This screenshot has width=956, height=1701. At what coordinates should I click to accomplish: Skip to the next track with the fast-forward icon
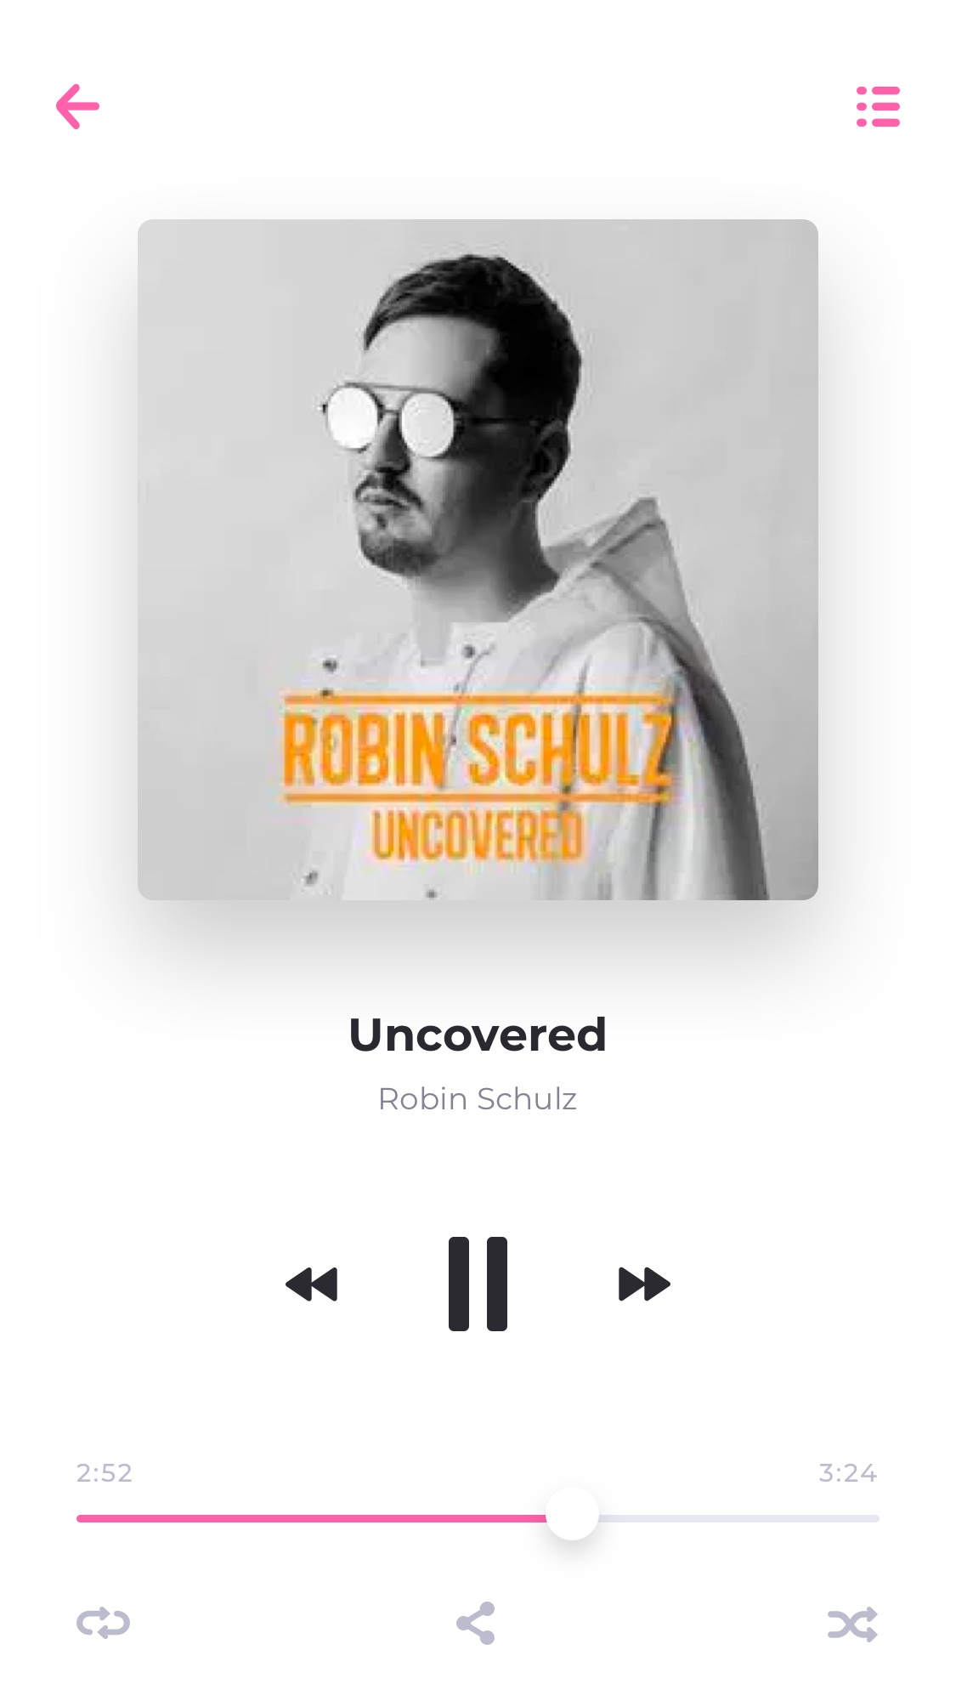644,1284
